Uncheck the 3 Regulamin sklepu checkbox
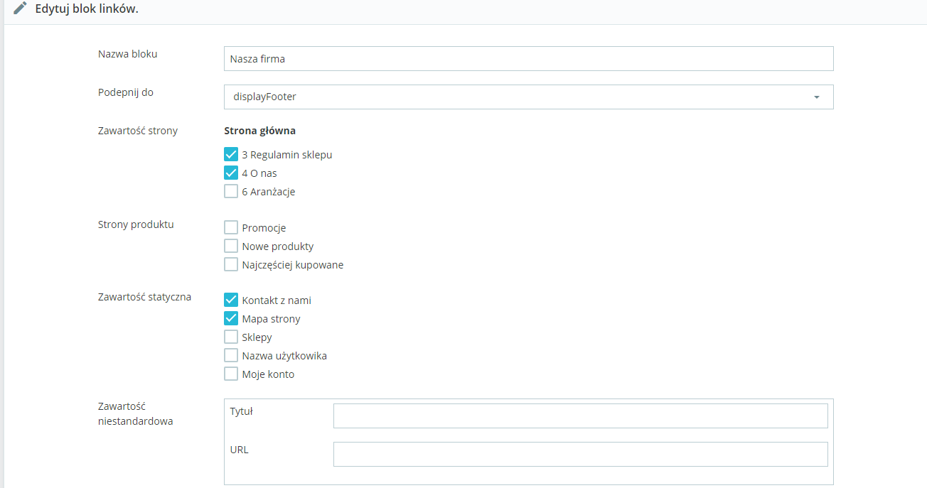Viewport: 927px width, 488px height. point(231,154)
